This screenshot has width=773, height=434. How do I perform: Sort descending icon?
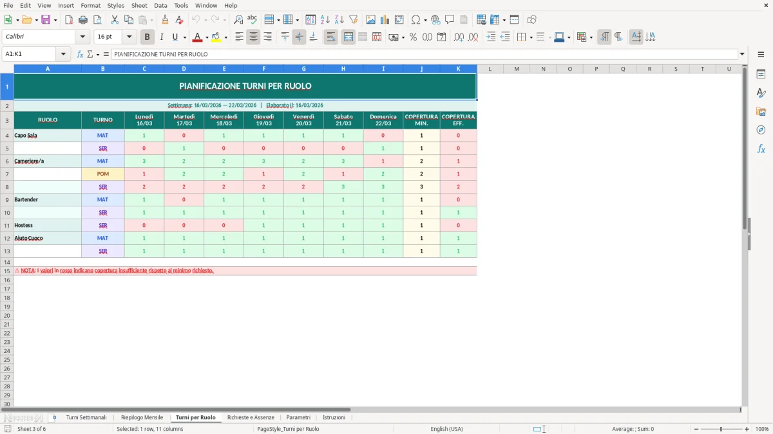[x=339, y=20]
